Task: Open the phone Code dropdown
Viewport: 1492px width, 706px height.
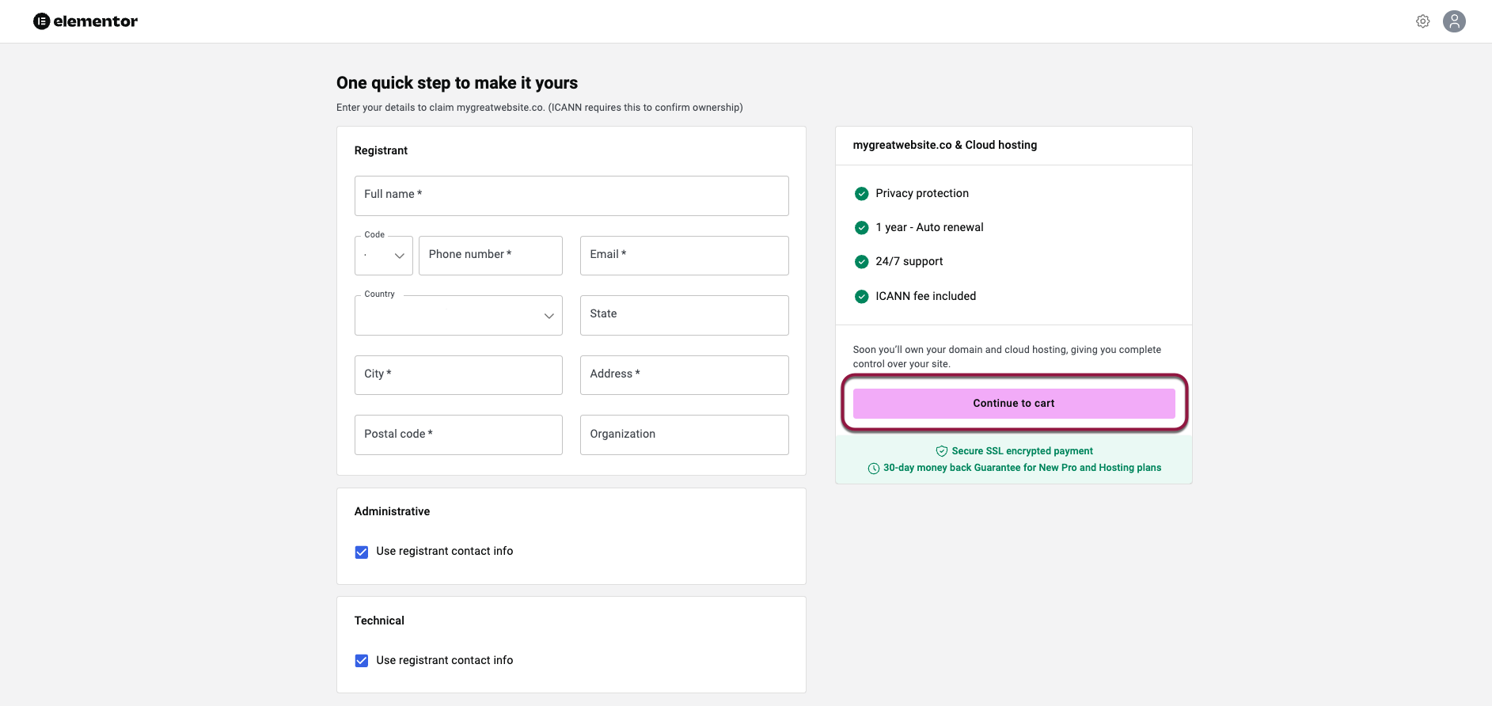Action: (x=384, y=256)
